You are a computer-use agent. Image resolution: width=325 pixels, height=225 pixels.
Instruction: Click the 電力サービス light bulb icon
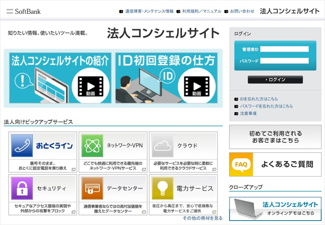[x=162, y=188]
